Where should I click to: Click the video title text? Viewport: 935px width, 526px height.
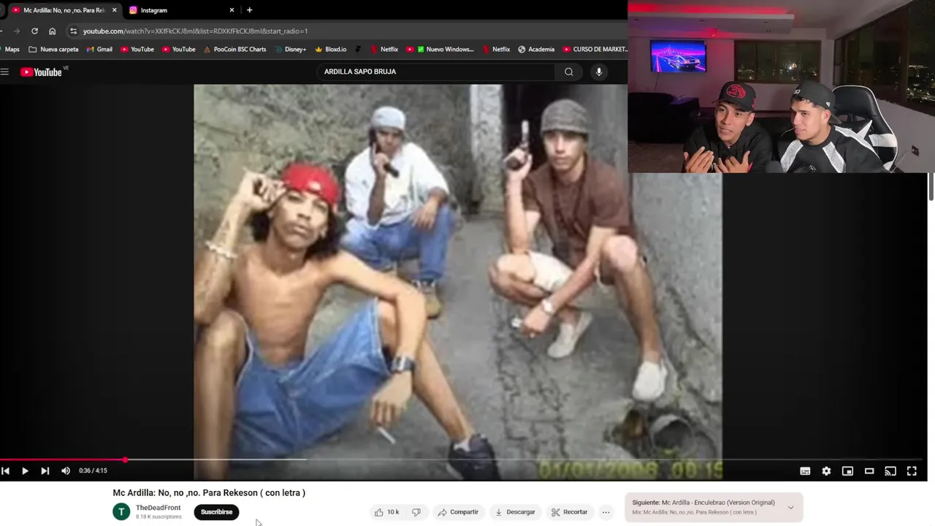coord(209,493)
